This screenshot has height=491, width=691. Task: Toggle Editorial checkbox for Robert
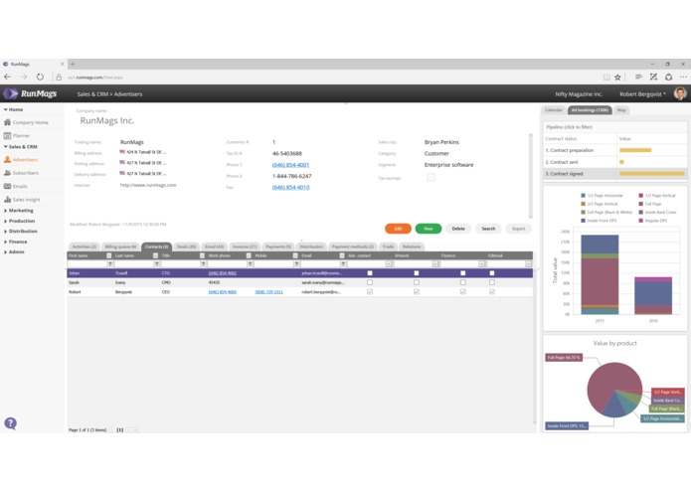pos(492,291)
